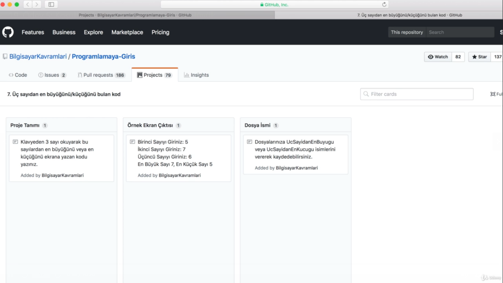
Task: Click the note icon on the Dosyalarınıza card
Action: tap(250, 142)
